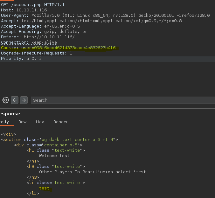The height and width of the screenshot is (198, 215).
Task: Select the Response panel heading
Action: click(x=10, y=114)
